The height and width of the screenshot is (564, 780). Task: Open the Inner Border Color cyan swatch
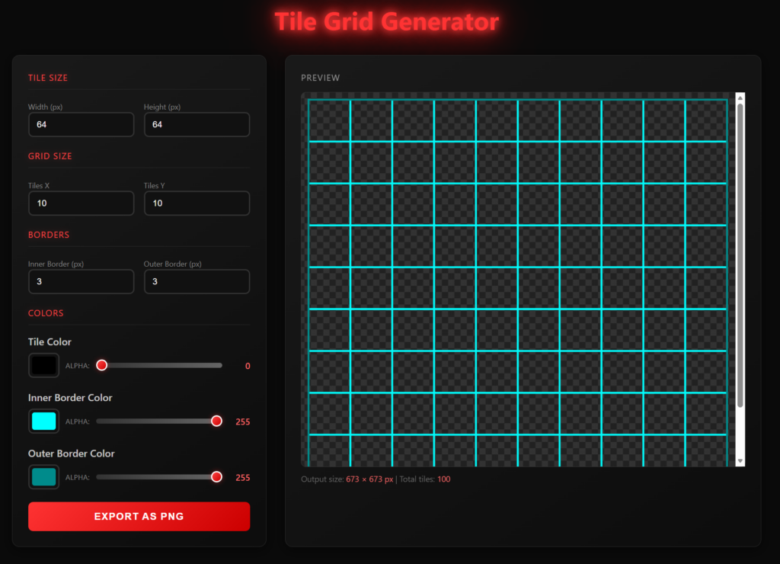[43, 421]
